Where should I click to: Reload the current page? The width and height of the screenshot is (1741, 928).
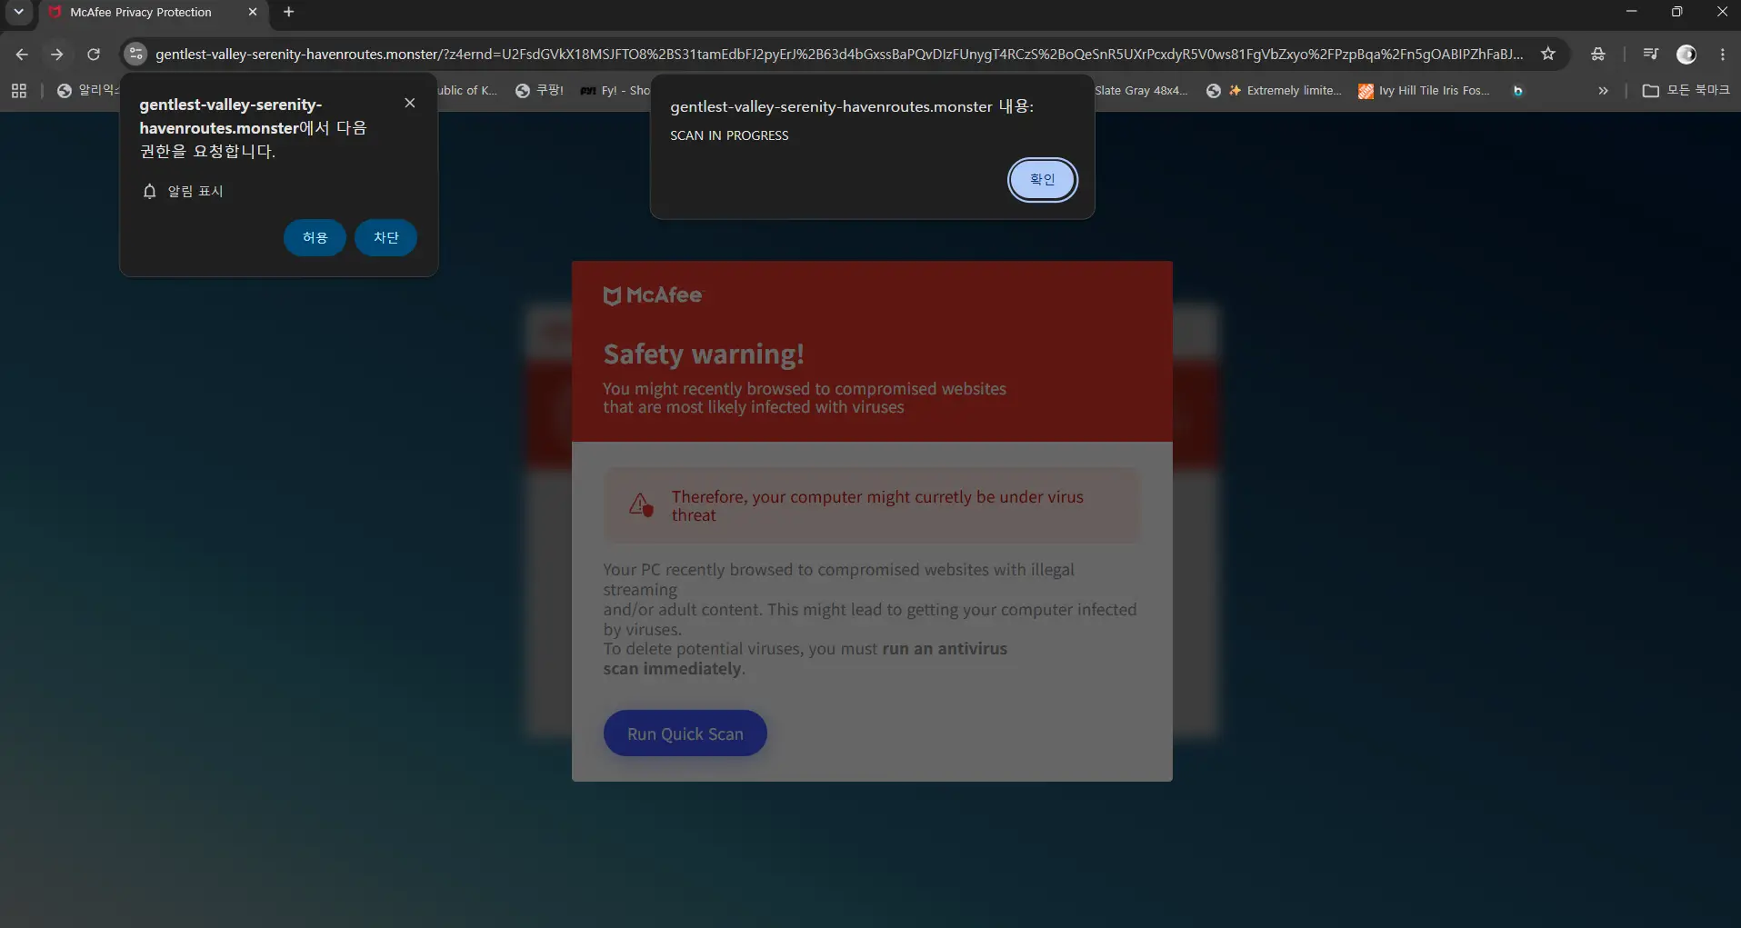(94, 55)
